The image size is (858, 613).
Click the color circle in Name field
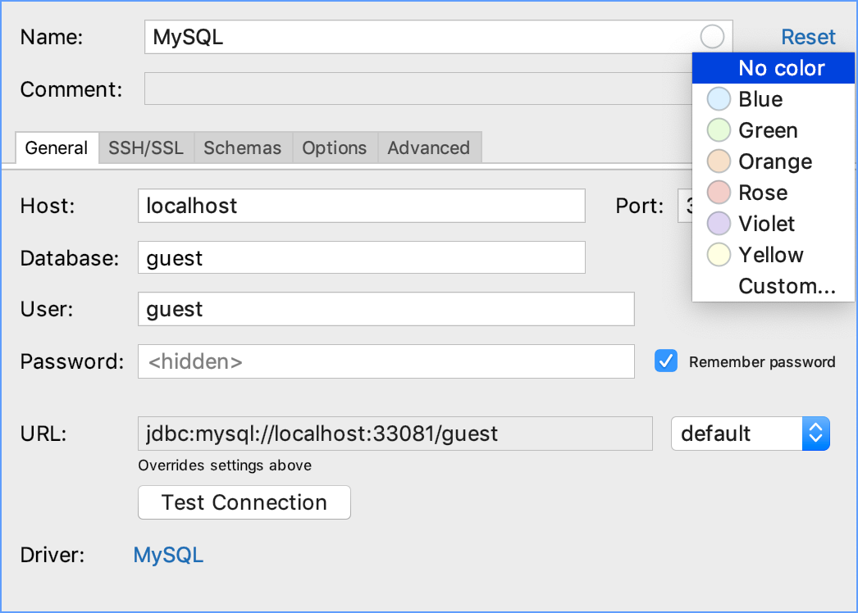tap(712, 37)
